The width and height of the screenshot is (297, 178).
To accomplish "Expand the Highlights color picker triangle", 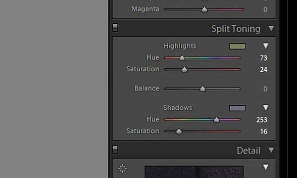I will 265,46.
